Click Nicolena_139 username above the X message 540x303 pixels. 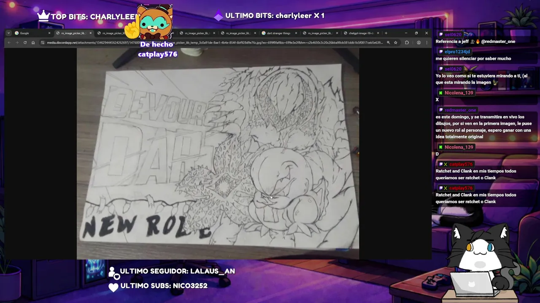point(459,93)
